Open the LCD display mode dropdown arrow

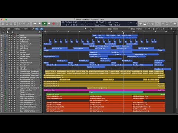pos(136,24)
